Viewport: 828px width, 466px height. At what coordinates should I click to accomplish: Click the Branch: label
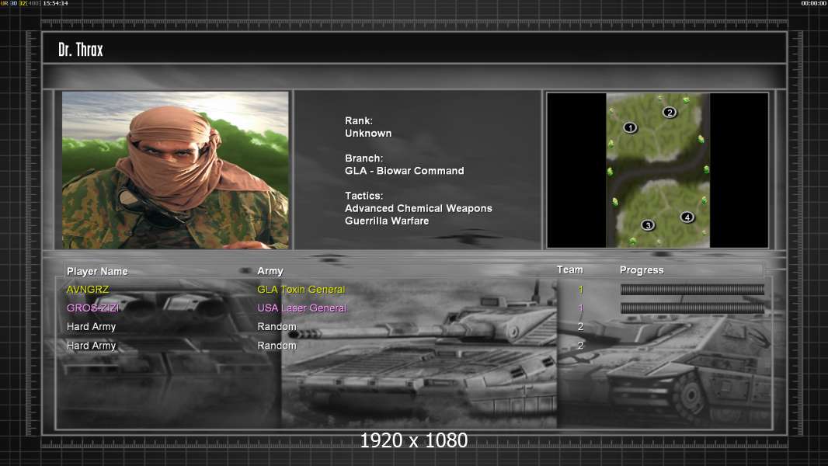click(364, 158)
